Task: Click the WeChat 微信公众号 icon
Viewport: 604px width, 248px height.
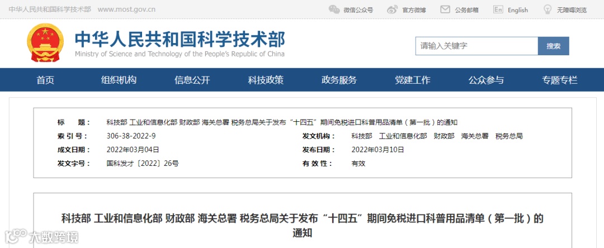Action: (334, 9)
